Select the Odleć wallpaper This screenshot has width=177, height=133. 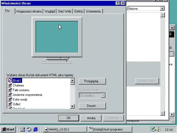[17, 104]
